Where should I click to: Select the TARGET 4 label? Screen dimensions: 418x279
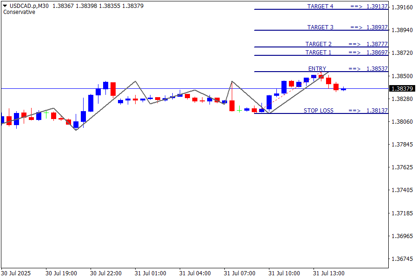320,6
